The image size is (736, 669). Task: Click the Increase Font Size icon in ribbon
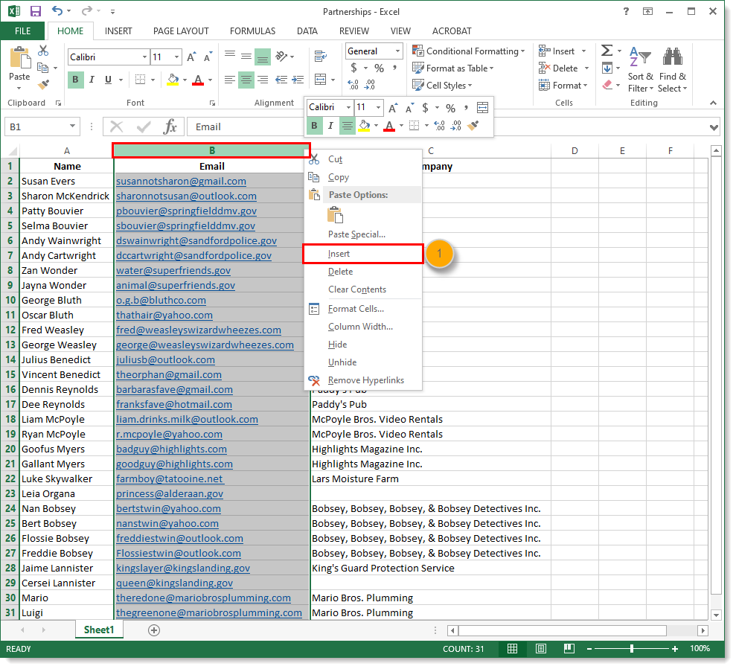191,57
